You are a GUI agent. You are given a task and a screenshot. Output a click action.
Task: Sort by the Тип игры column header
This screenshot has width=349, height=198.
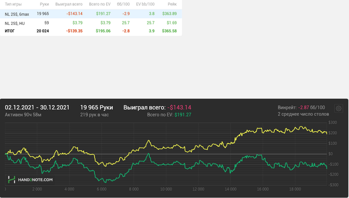click(x=13, y=4)
